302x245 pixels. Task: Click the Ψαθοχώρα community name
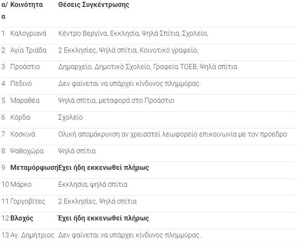(27, 151)
